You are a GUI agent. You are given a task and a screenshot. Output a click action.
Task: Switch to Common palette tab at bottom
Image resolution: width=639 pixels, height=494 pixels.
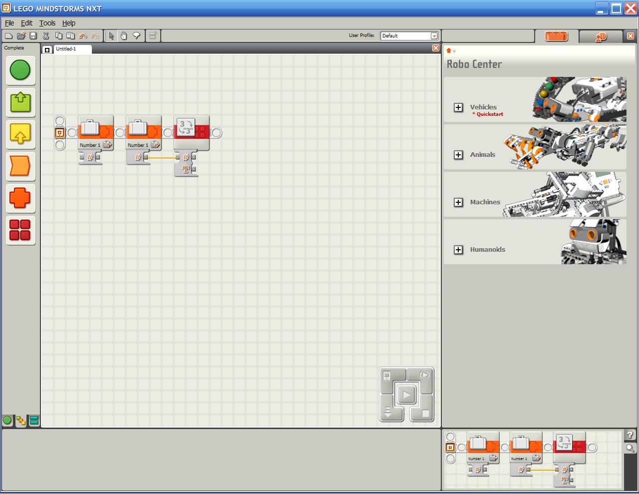pyautogui.click(x=7, y=421)
